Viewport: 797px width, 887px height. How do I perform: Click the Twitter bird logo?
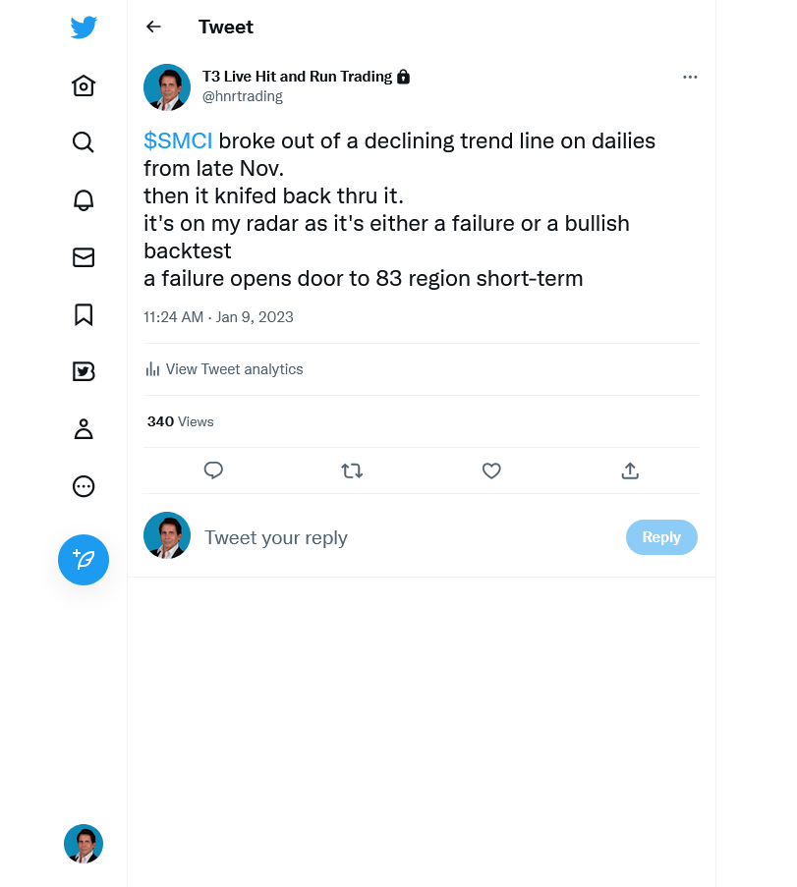(84, 28)
